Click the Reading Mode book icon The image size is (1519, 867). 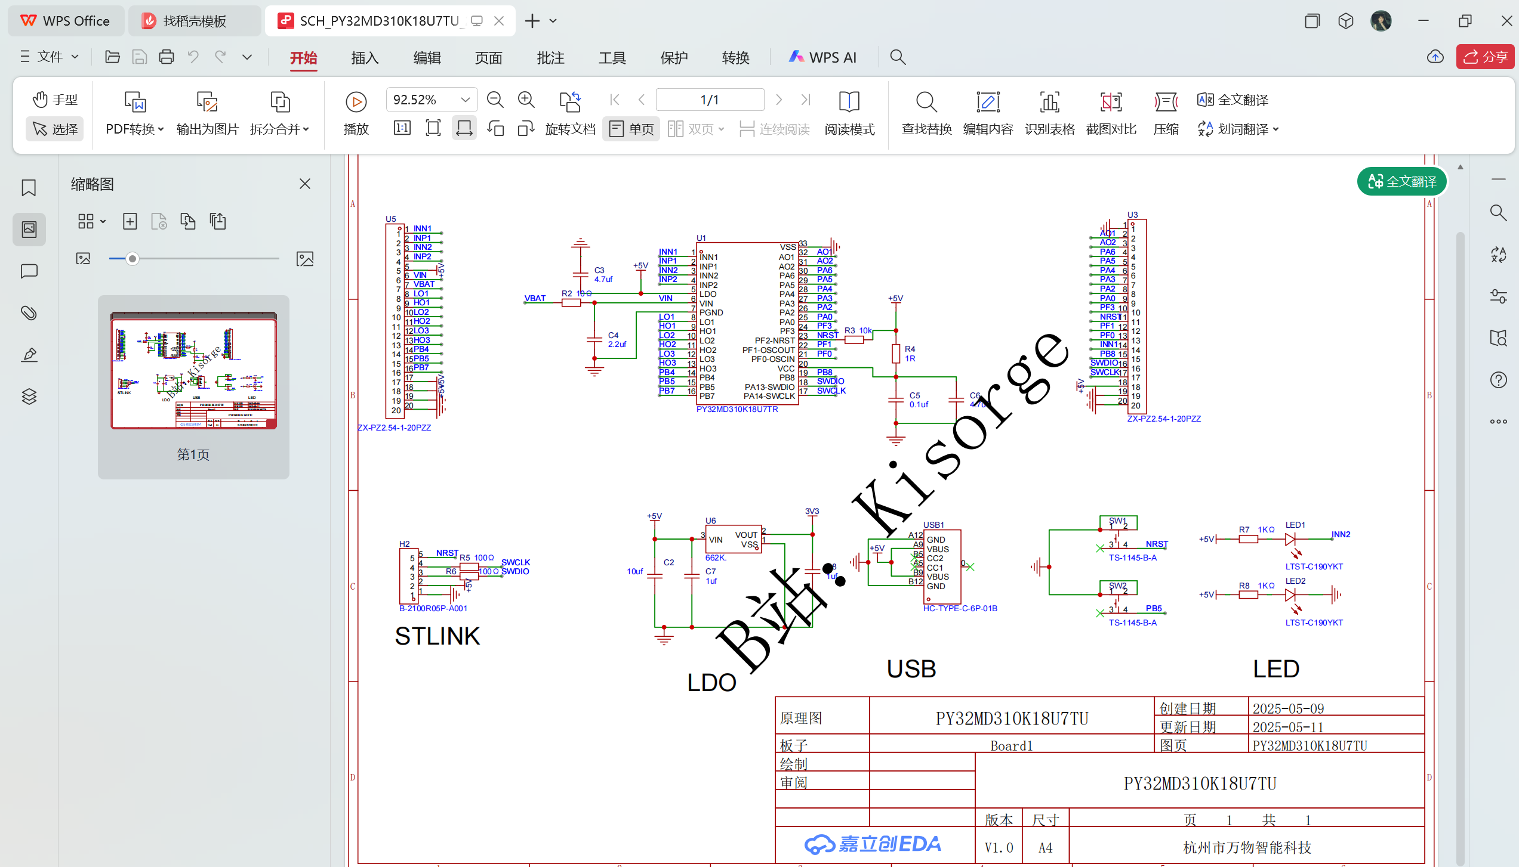pyautogui.click(x=849, y=101)
